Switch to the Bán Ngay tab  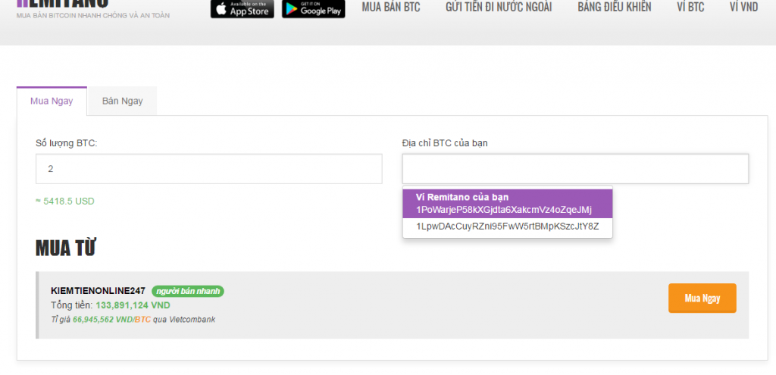[x=122, y=101]
